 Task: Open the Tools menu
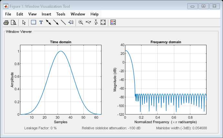61,14
